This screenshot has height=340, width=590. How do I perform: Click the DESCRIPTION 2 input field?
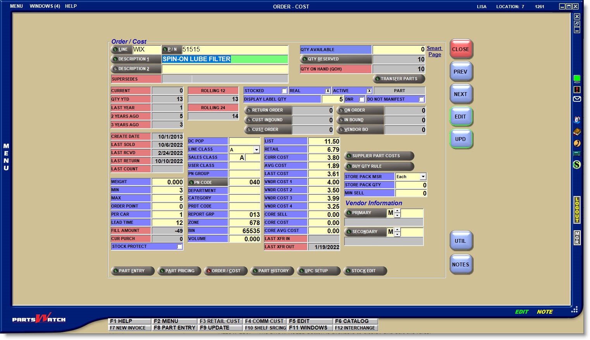[225, 69]
